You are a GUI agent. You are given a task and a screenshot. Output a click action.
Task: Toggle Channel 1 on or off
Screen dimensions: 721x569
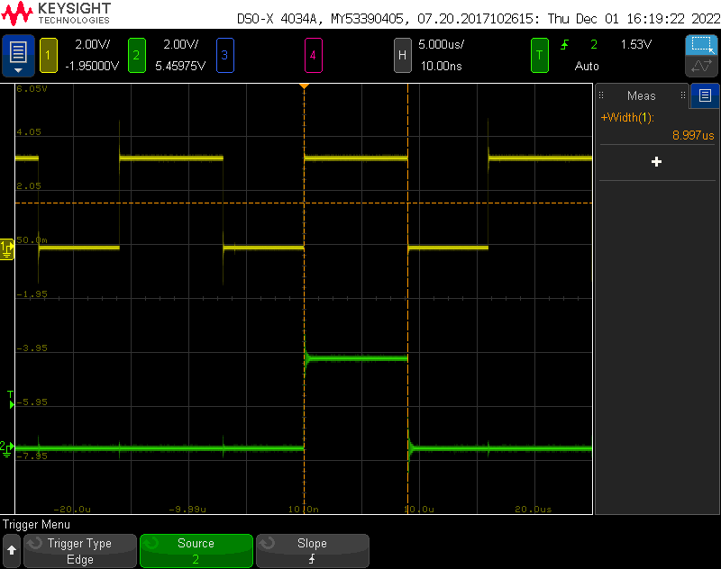pyautogui.click(x=48, y=55)
